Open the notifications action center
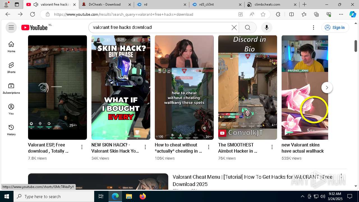359x202 pixels. [x=350, y=196]
